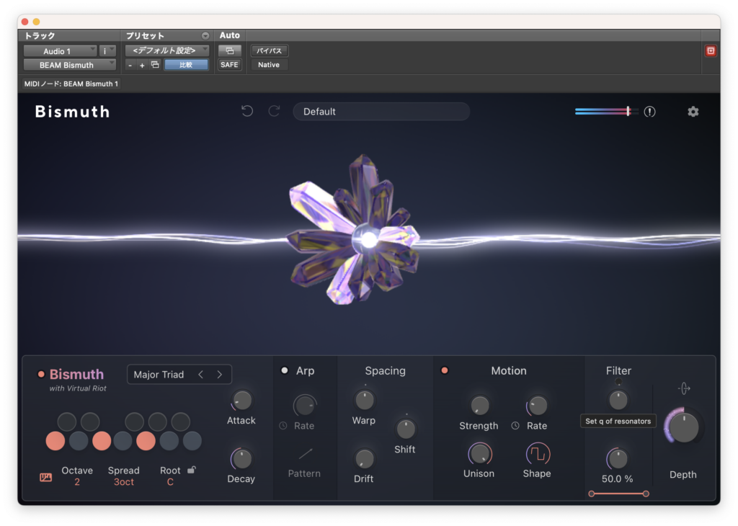738x526 pixels.
Task: Click the バイパス bypass button
Action: pyautogui.click(x=270, y=50)
